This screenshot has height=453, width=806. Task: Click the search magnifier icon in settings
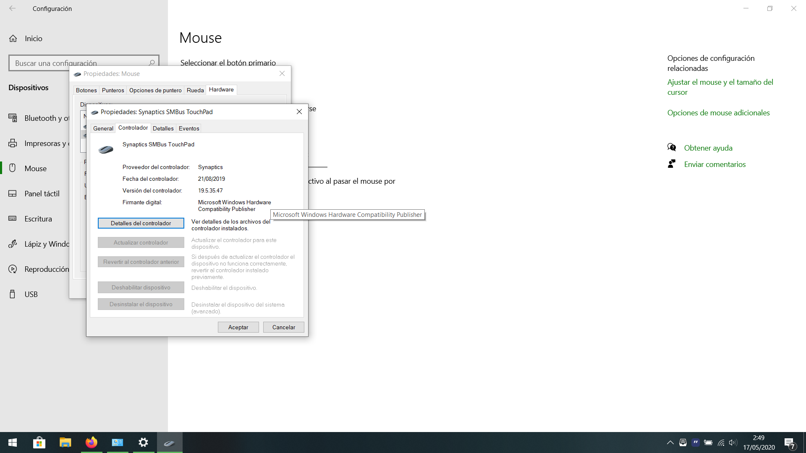click(x=152, y=63)
